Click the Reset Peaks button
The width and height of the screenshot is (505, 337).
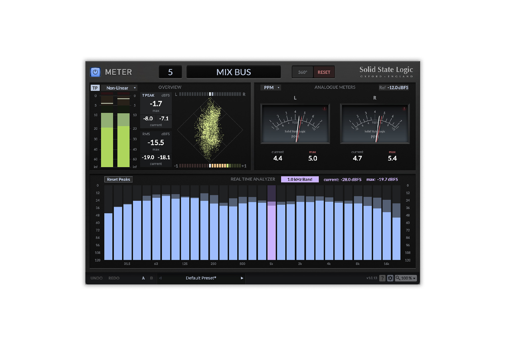[118, 179]
